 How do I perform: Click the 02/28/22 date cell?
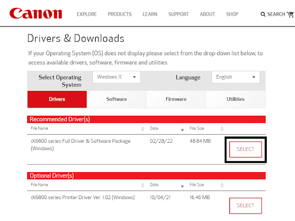pyautogui.click(x=161, y=141)
